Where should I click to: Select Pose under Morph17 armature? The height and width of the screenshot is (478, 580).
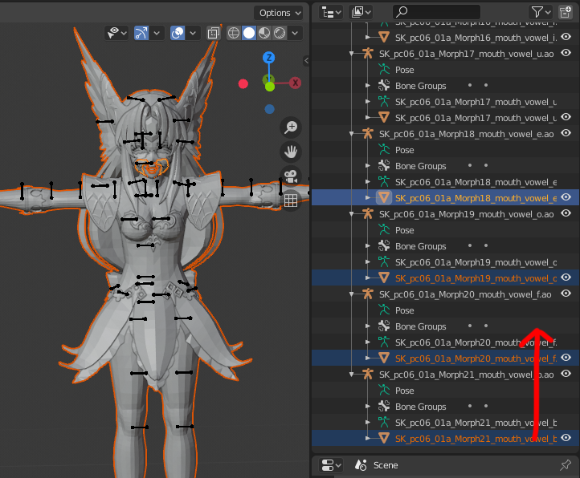(x=404, y=70)
